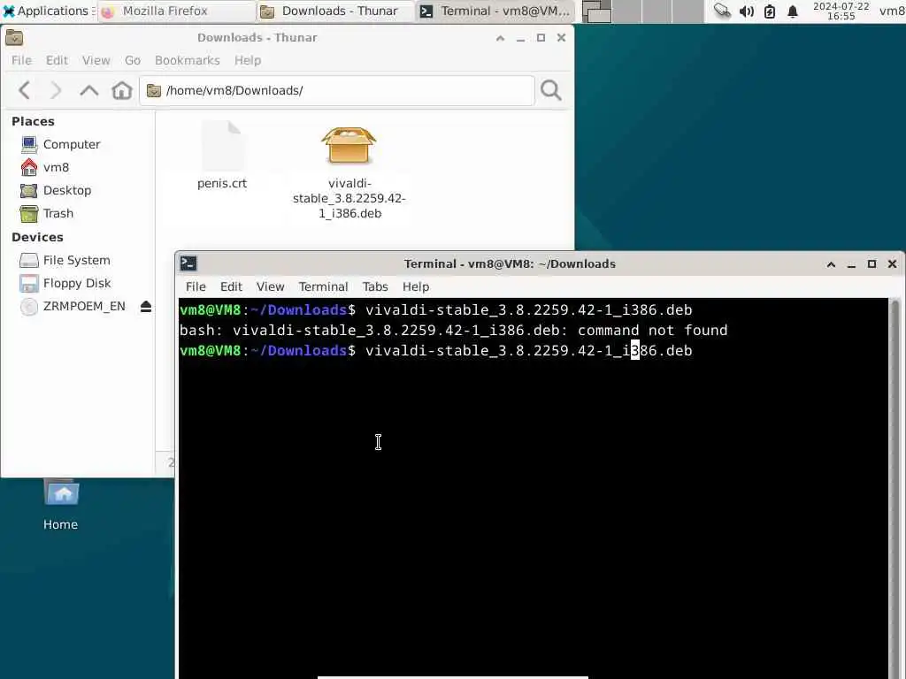Open the network connection tray icon
Image resolution: width=906 pixels, height=679 pixels.
click(722, 11)
